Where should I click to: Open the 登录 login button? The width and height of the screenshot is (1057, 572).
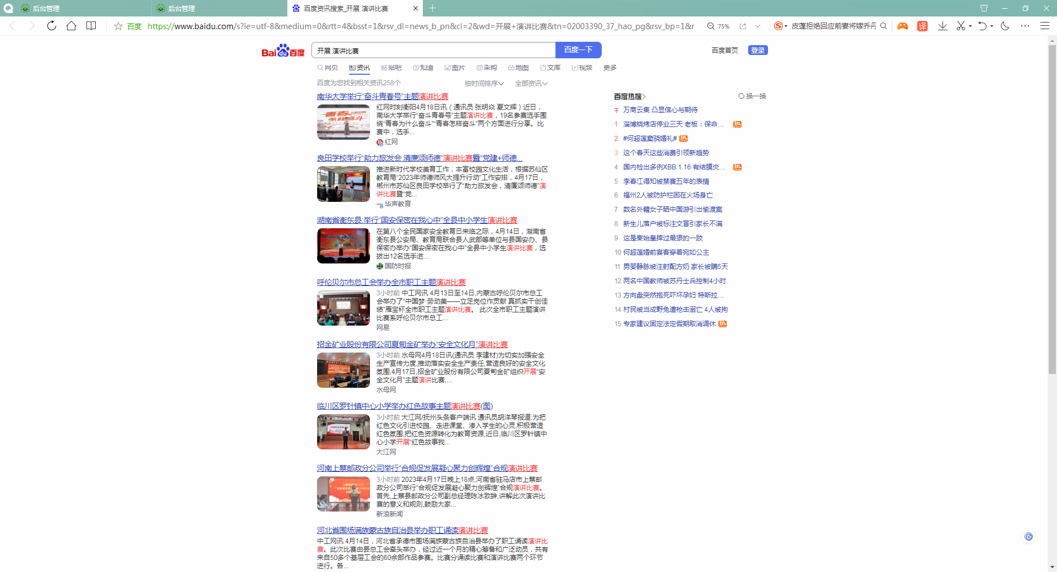[758, 50]
